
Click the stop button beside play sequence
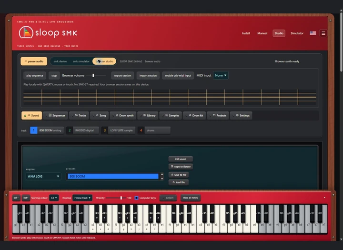[54, 75]
